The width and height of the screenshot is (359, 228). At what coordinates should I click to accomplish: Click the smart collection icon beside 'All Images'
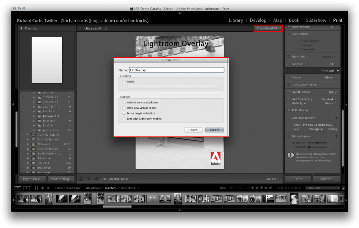[x=33, y=144]
